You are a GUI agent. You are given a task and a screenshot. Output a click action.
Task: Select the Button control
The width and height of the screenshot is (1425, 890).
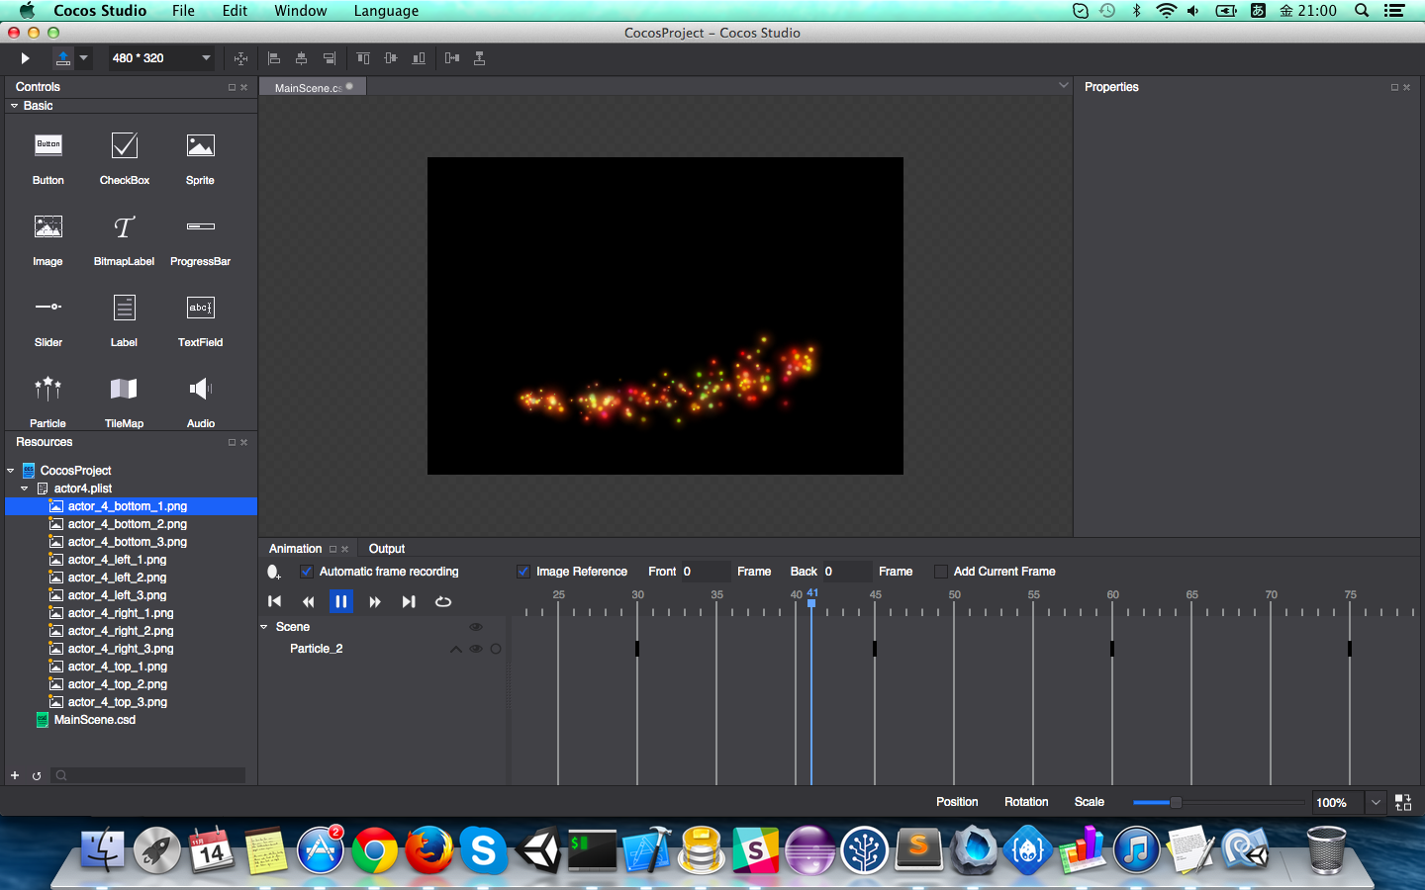tap(48, 158)
